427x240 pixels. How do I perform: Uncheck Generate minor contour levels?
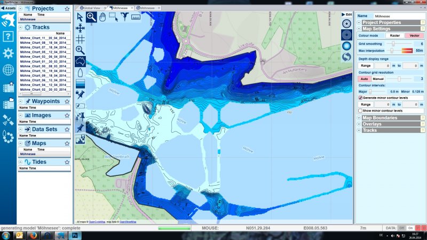360,98
